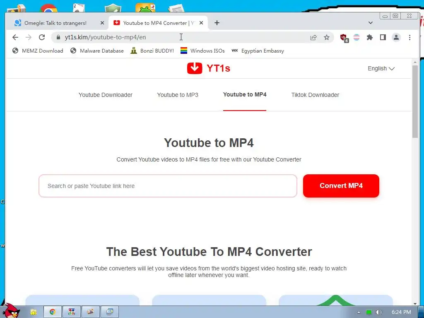Click the page vertical scrollbar thumb
Screen dimensions: 424x318
[x=415, y=101]
